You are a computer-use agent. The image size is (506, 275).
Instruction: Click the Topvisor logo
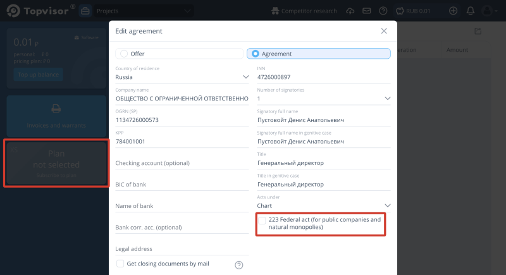(41, 11)
